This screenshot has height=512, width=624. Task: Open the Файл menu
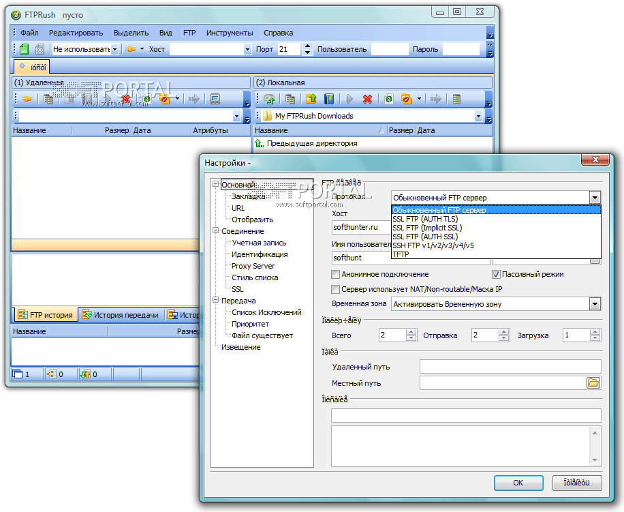29,33
